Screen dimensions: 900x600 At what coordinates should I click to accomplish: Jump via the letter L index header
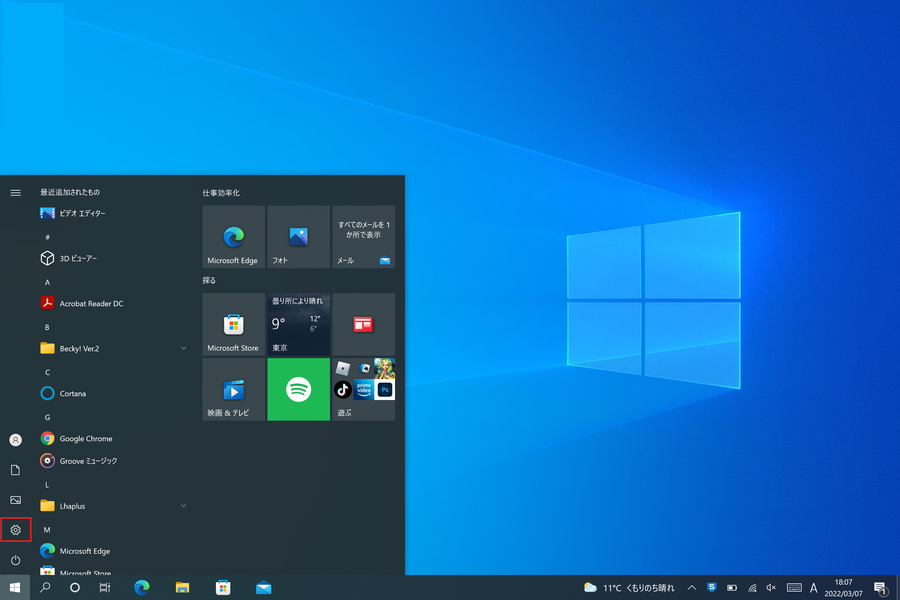point(47,485)
